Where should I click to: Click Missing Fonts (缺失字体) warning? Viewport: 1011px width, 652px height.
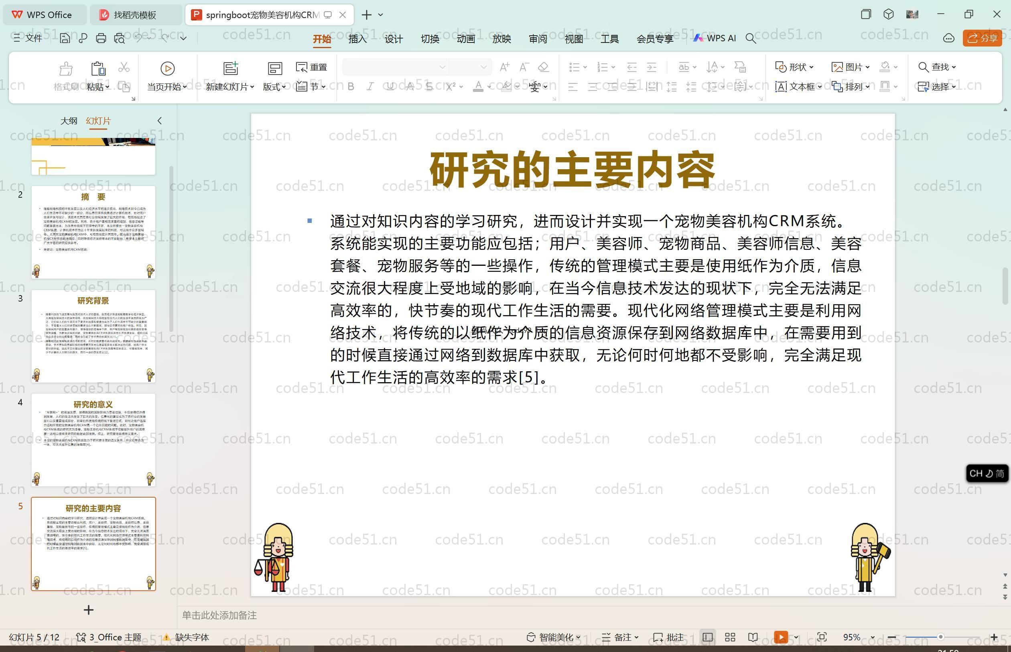[x=187, y=637]
